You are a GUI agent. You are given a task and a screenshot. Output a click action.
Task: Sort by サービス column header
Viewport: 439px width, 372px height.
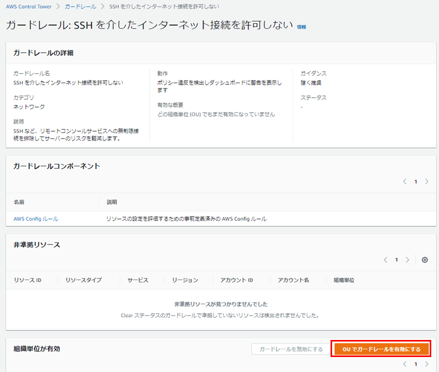point(138,280)
